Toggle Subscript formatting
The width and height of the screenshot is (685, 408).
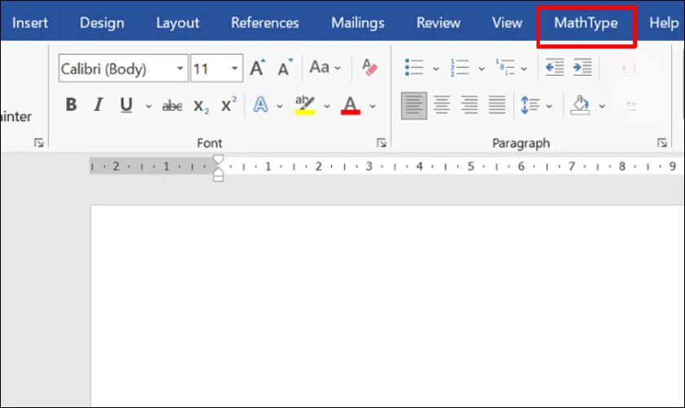(201, 105)
